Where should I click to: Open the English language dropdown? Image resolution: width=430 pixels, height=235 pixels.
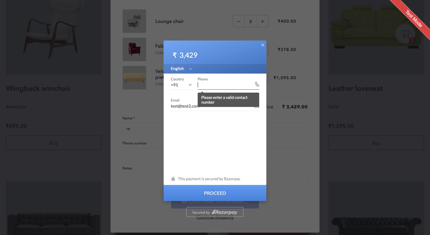pos(181,68)
